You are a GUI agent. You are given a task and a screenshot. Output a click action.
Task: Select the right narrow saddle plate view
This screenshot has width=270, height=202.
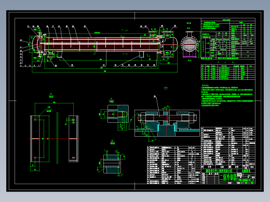(x=73, y=139)
